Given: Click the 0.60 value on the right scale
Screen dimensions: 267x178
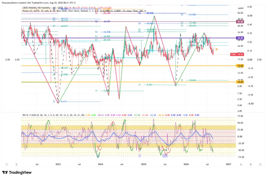Looking at the screenshot, I should [x=250, y=7].
